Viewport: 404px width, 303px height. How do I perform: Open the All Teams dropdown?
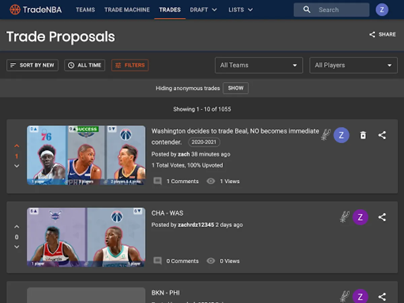pos(259,65)
